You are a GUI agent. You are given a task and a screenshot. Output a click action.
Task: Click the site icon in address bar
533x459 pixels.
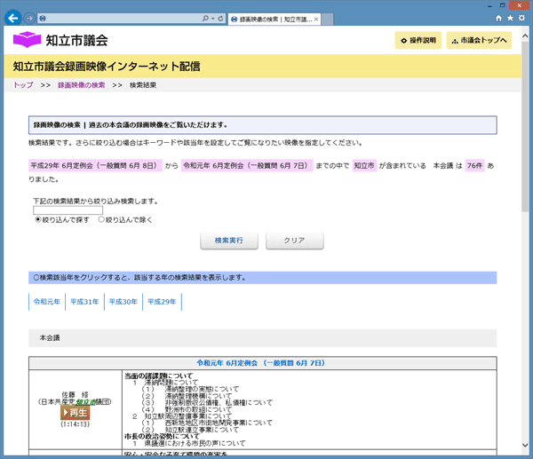43,19
